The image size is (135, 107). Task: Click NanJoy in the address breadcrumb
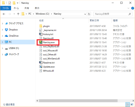(x=58, y=14)
